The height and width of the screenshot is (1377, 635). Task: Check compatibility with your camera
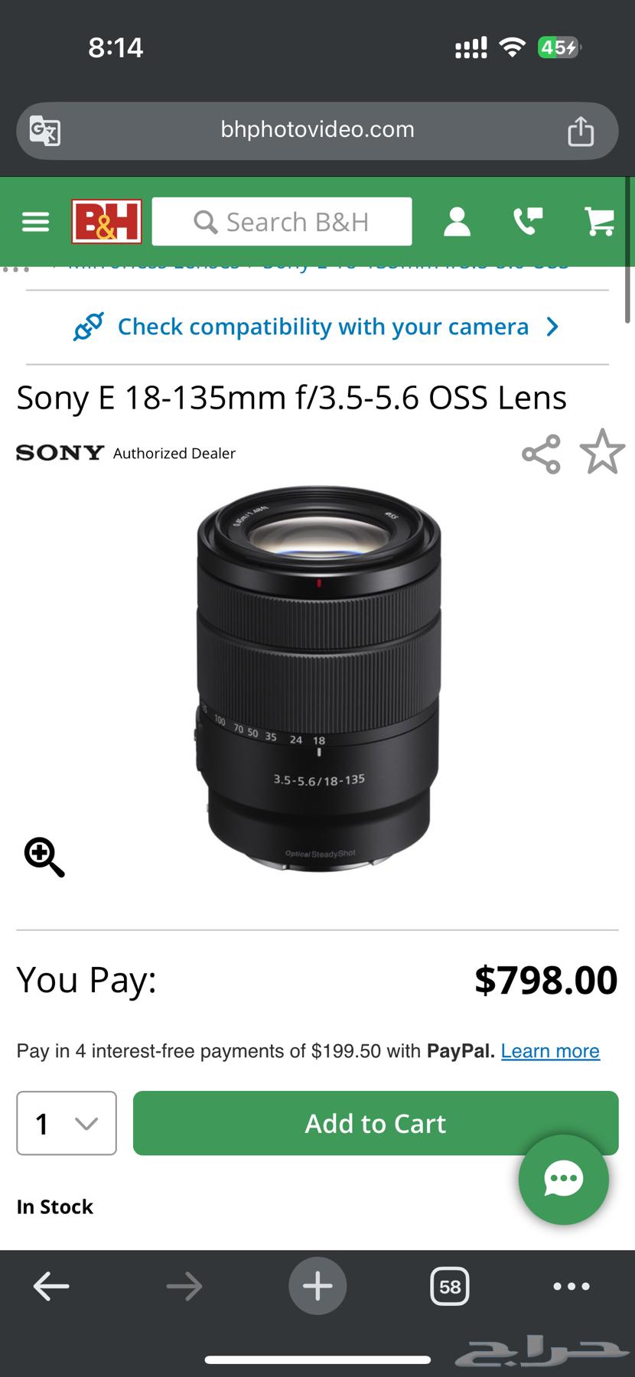[317, 327]
